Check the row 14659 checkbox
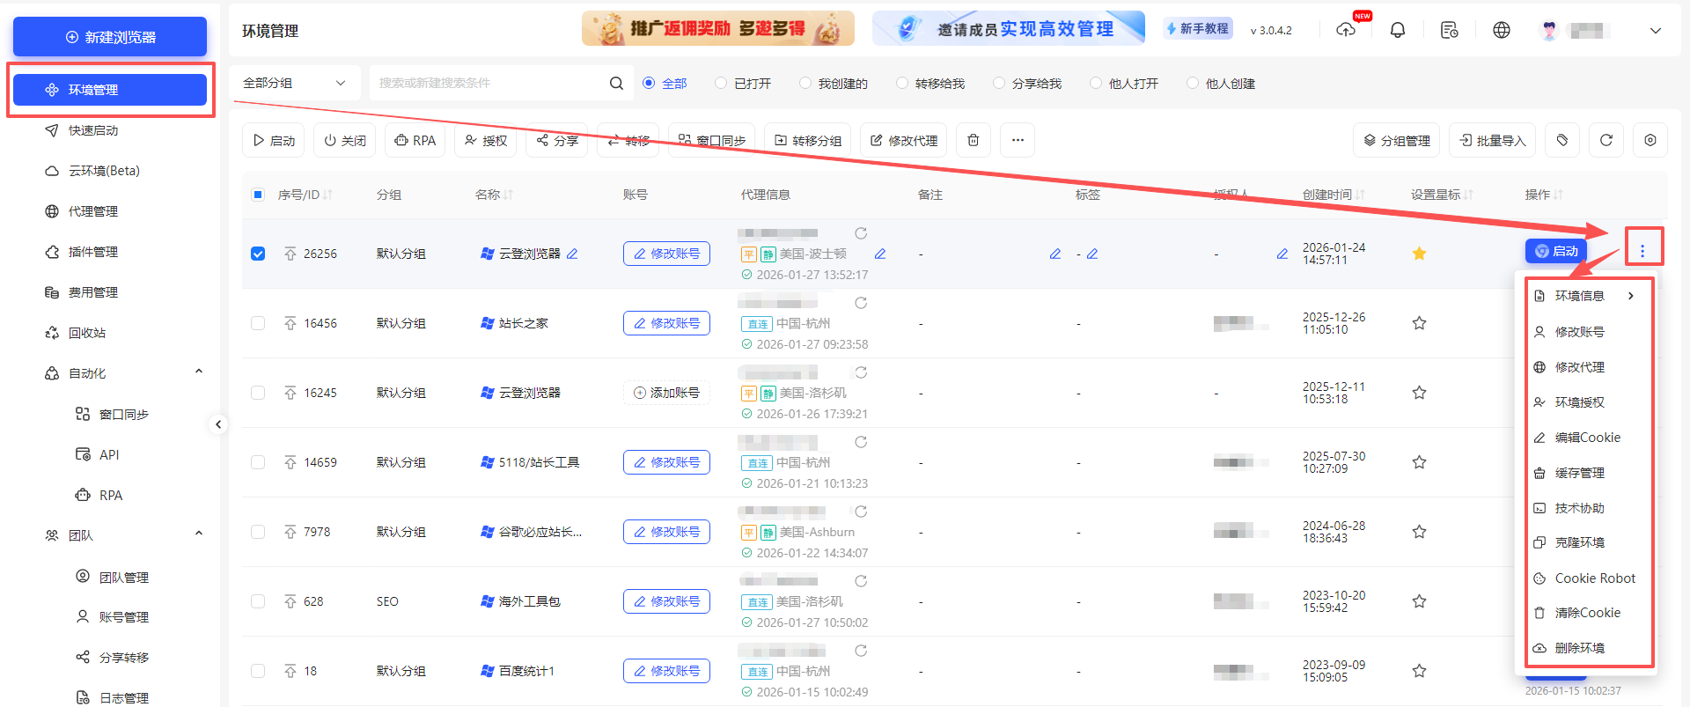Image resolution: width=1690 pixels, height=707 pixels. pos(258,462)
